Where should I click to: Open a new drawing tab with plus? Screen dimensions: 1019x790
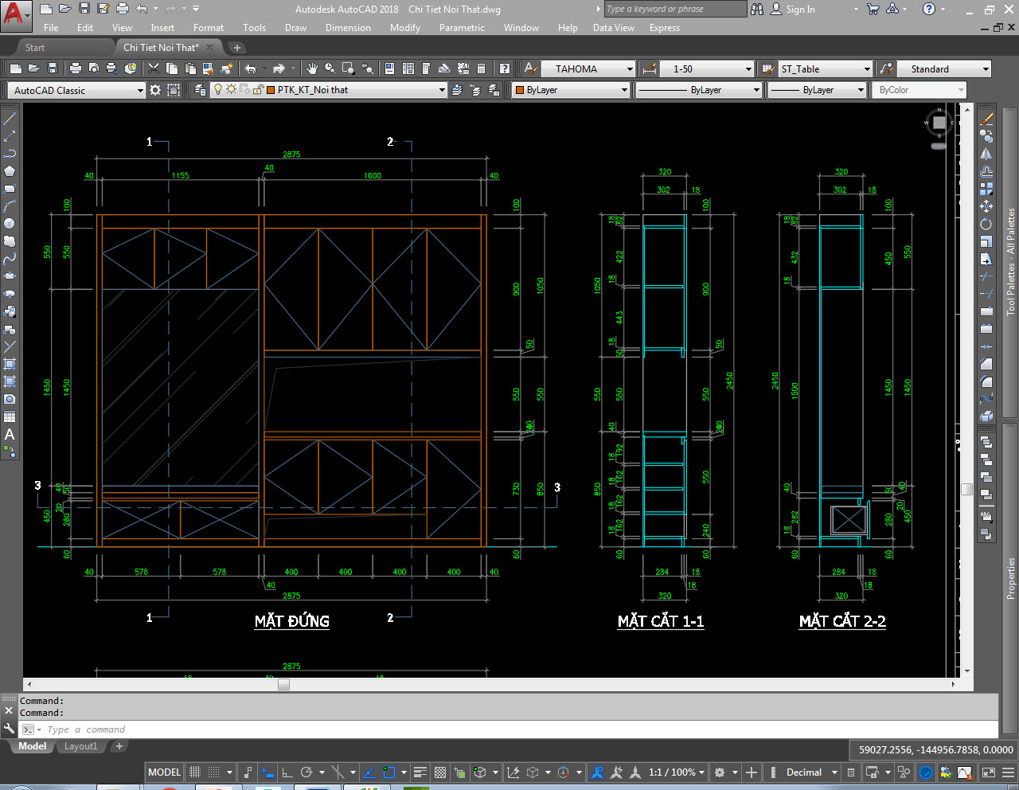coord(236,48)
